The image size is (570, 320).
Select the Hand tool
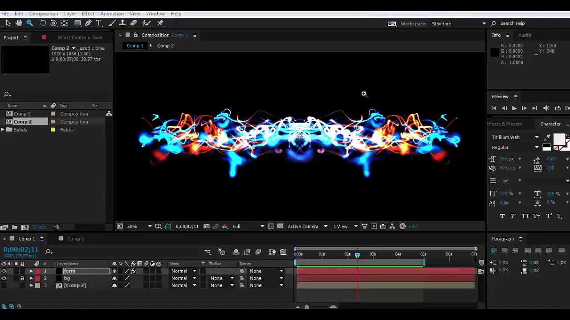[19, 23]
